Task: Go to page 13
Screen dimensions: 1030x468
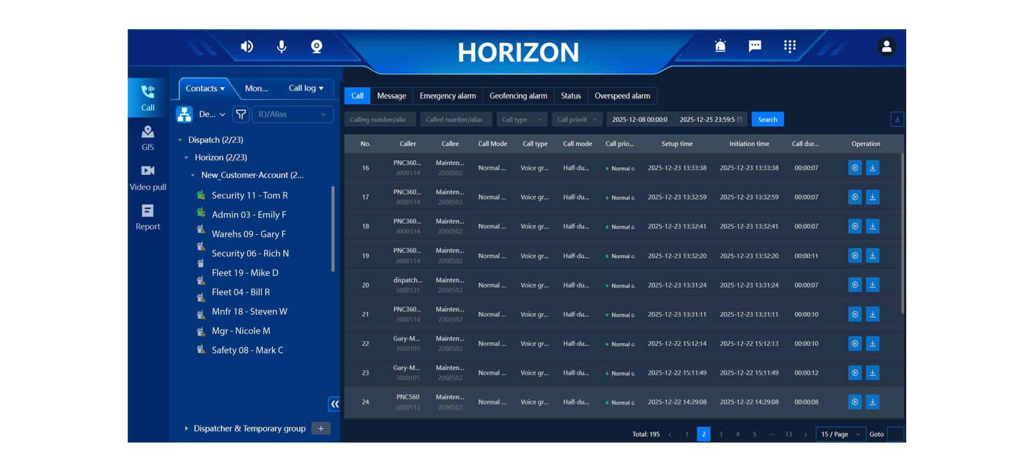Action: (x=789, y=434)
